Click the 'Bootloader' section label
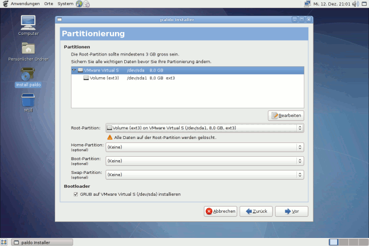This screenshot has width=369, height=246. point(77,186)
